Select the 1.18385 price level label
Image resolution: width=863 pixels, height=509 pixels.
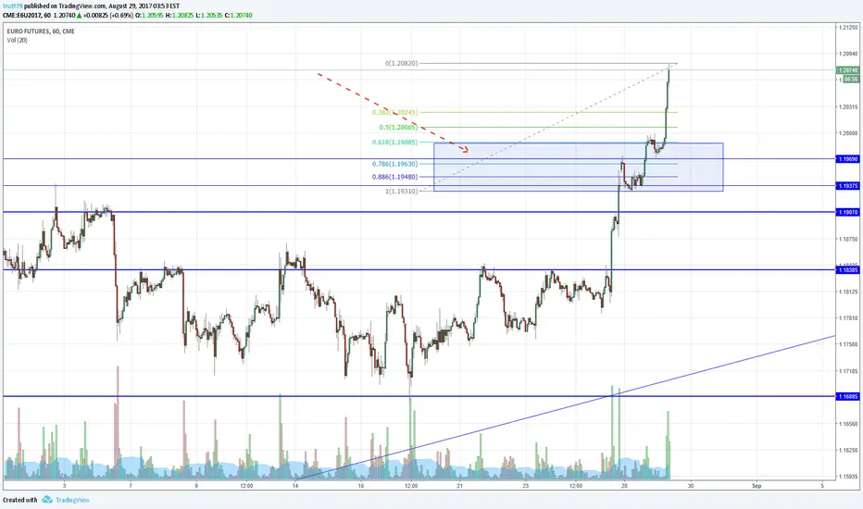coord(847,270)
